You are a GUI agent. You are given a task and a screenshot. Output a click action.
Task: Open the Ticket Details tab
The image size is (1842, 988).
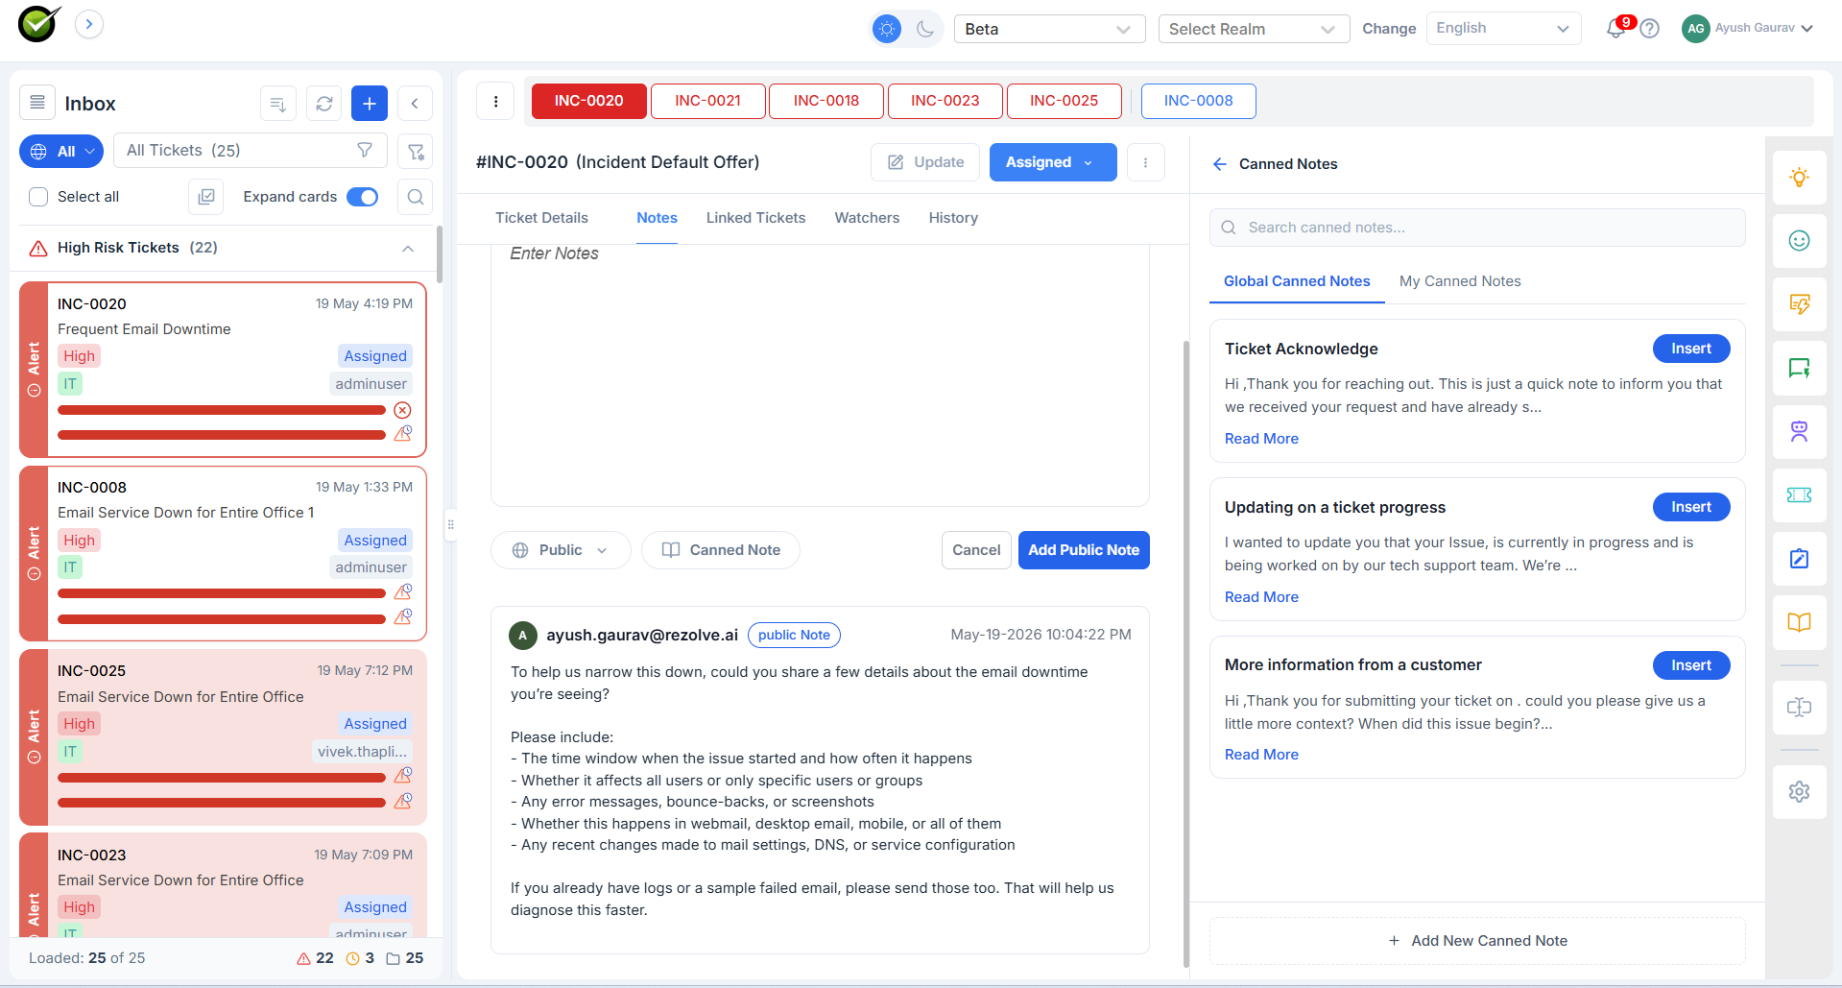pos(541,218)
